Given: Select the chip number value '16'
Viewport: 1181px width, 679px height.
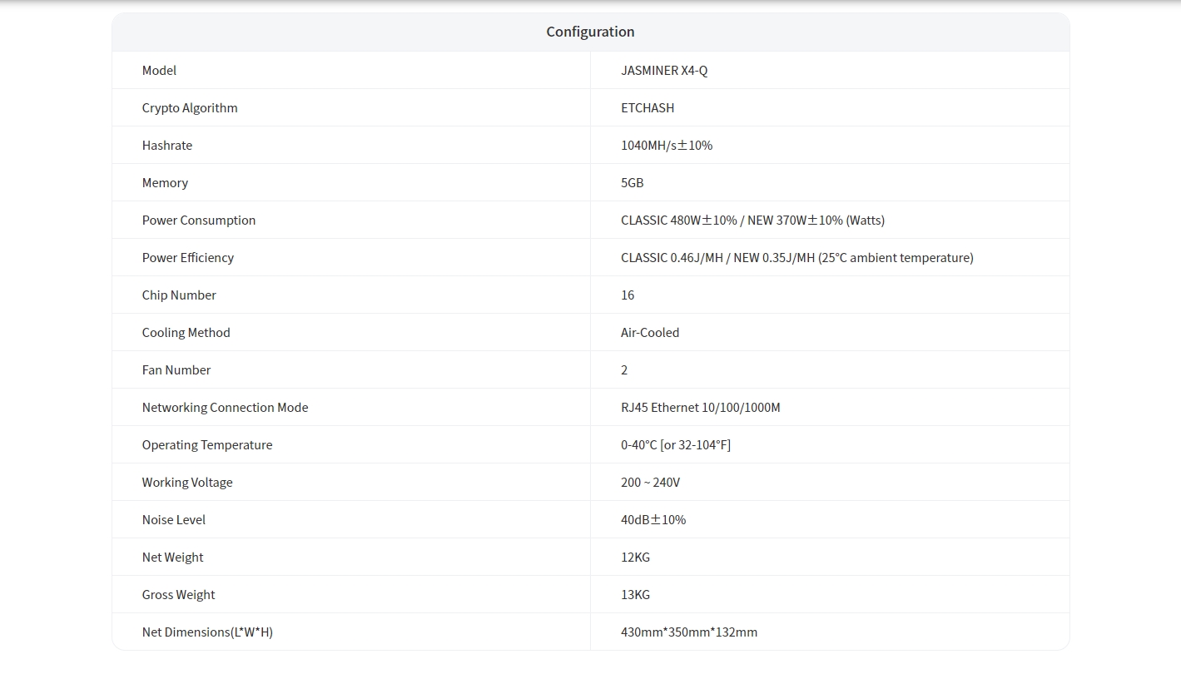Looking at the screenshot, I should click(628, 295).
